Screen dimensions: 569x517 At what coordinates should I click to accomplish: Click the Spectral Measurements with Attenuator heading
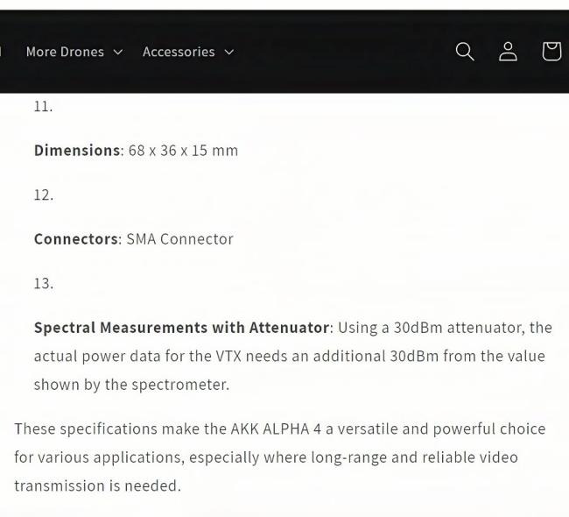tap(181, 328)
